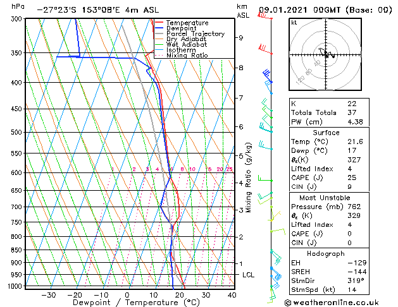This screenshot has width=398, height=307.
Task: Click the 300 hPa pressure label
Action: [18, 19]
